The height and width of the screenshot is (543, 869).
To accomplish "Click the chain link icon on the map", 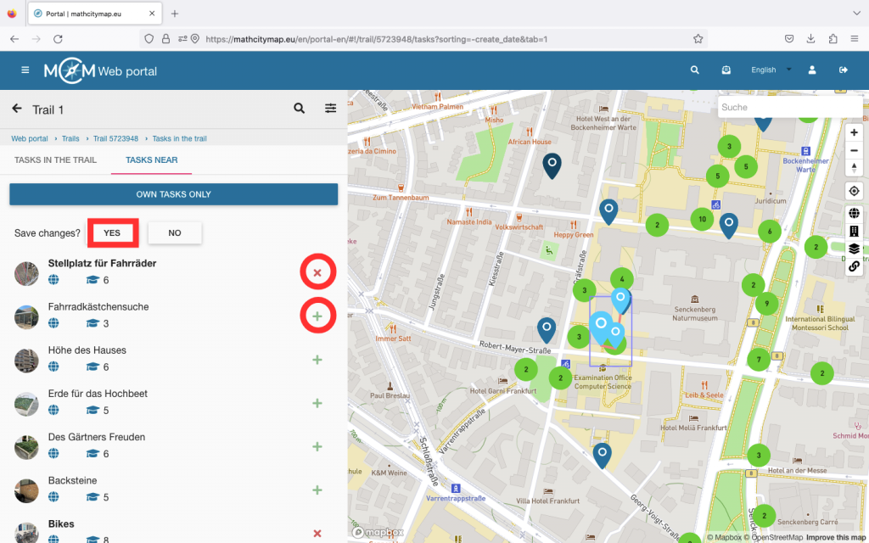I will tap(854, 266).
